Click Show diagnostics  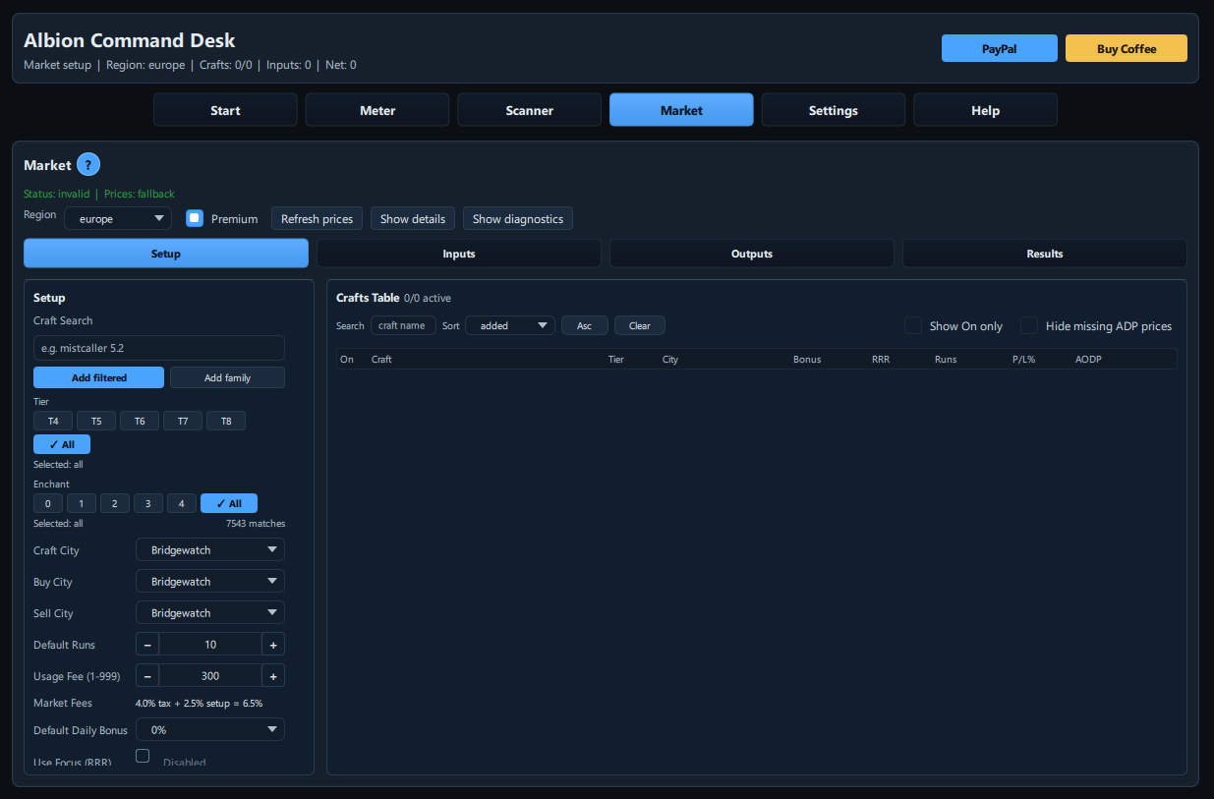[x=518, y=218]
